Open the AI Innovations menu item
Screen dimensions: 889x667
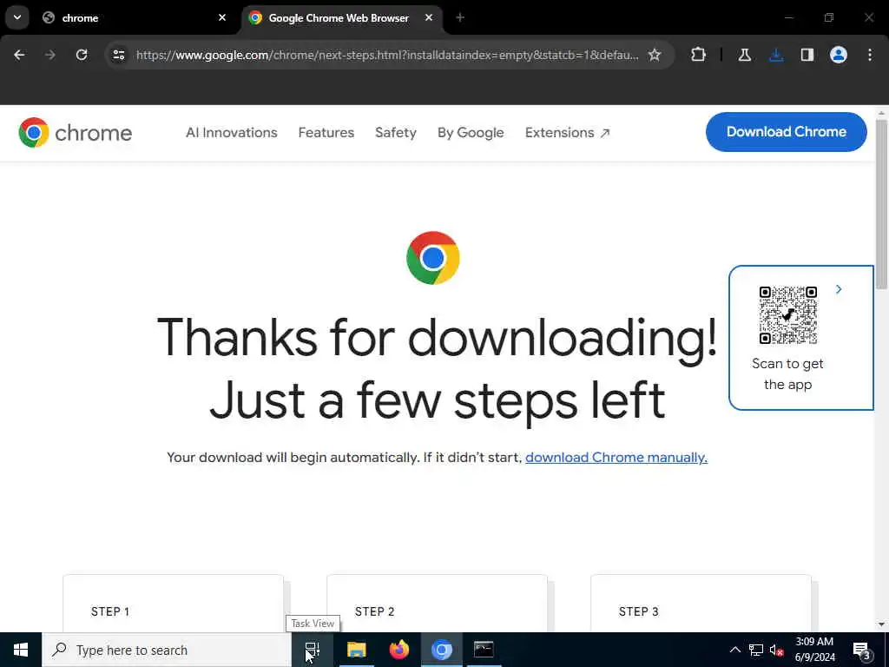tap(231, 133)
